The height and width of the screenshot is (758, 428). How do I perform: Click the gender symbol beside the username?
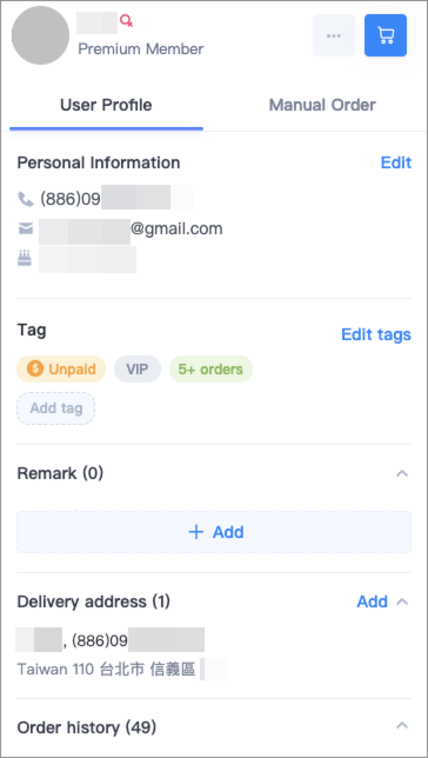[126, 21]
